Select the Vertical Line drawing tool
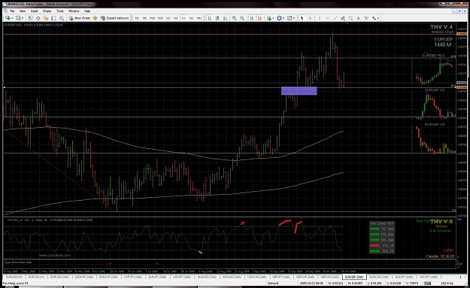This screenshot has height=288, width=470. (320, 18)
